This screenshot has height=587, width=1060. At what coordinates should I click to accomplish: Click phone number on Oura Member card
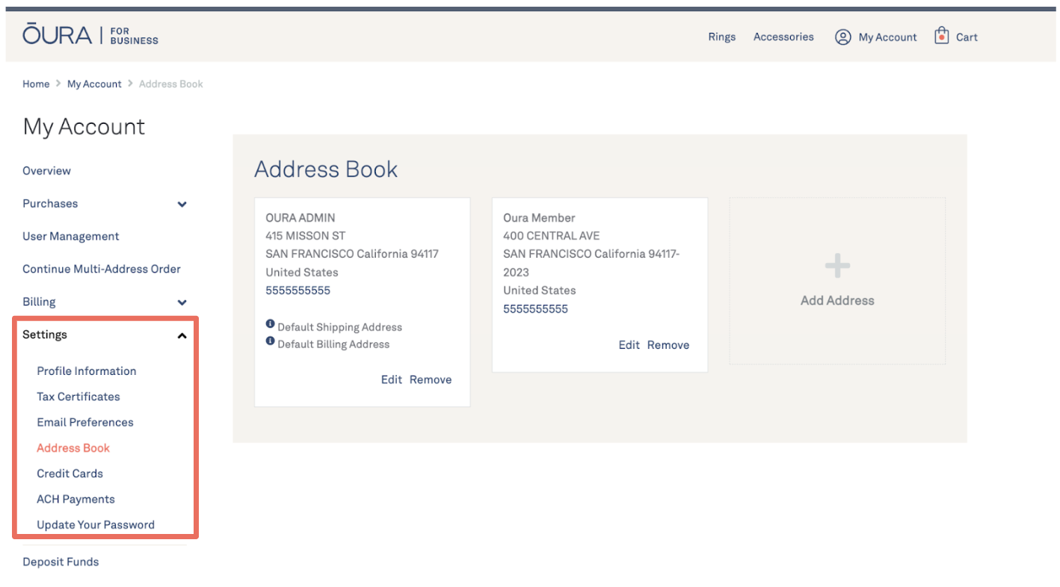point(536,308)
